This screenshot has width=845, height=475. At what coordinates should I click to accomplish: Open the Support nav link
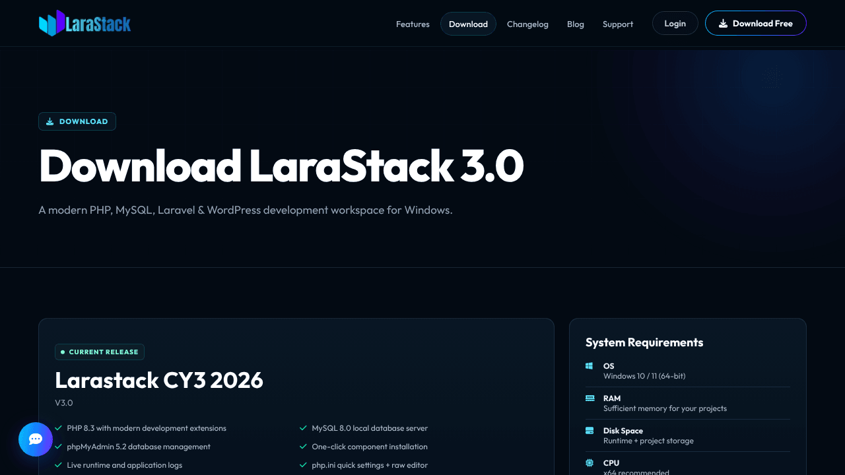618,24
